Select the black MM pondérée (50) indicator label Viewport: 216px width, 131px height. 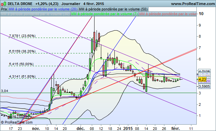click(113, 9)
